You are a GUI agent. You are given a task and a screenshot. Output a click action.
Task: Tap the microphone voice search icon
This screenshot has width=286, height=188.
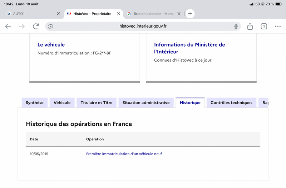[236, 26]
